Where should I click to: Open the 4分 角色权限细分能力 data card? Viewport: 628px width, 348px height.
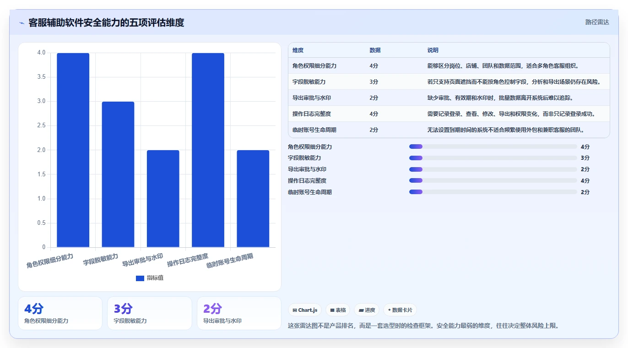[60, 313]
